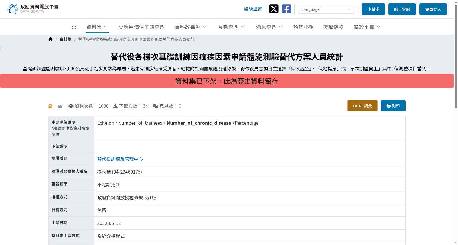Open 高應用價值主題專區 menu item
Image resolution: width=458 pixels, height=245 pixels.
(x=141, y=27)
